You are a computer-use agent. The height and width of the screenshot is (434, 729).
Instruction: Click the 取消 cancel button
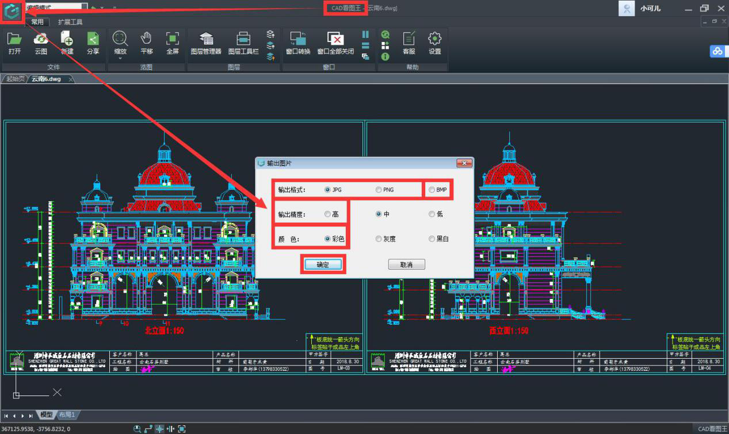pyautogui.click(x=406, y=264)
